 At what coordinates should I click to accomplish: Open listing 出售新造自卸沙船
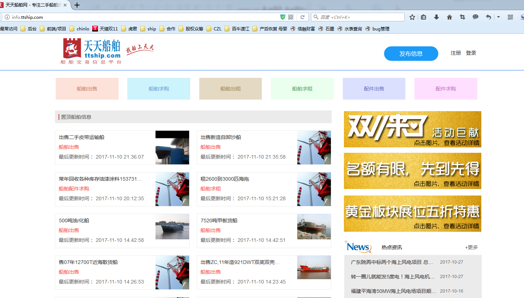click(221, 137)
